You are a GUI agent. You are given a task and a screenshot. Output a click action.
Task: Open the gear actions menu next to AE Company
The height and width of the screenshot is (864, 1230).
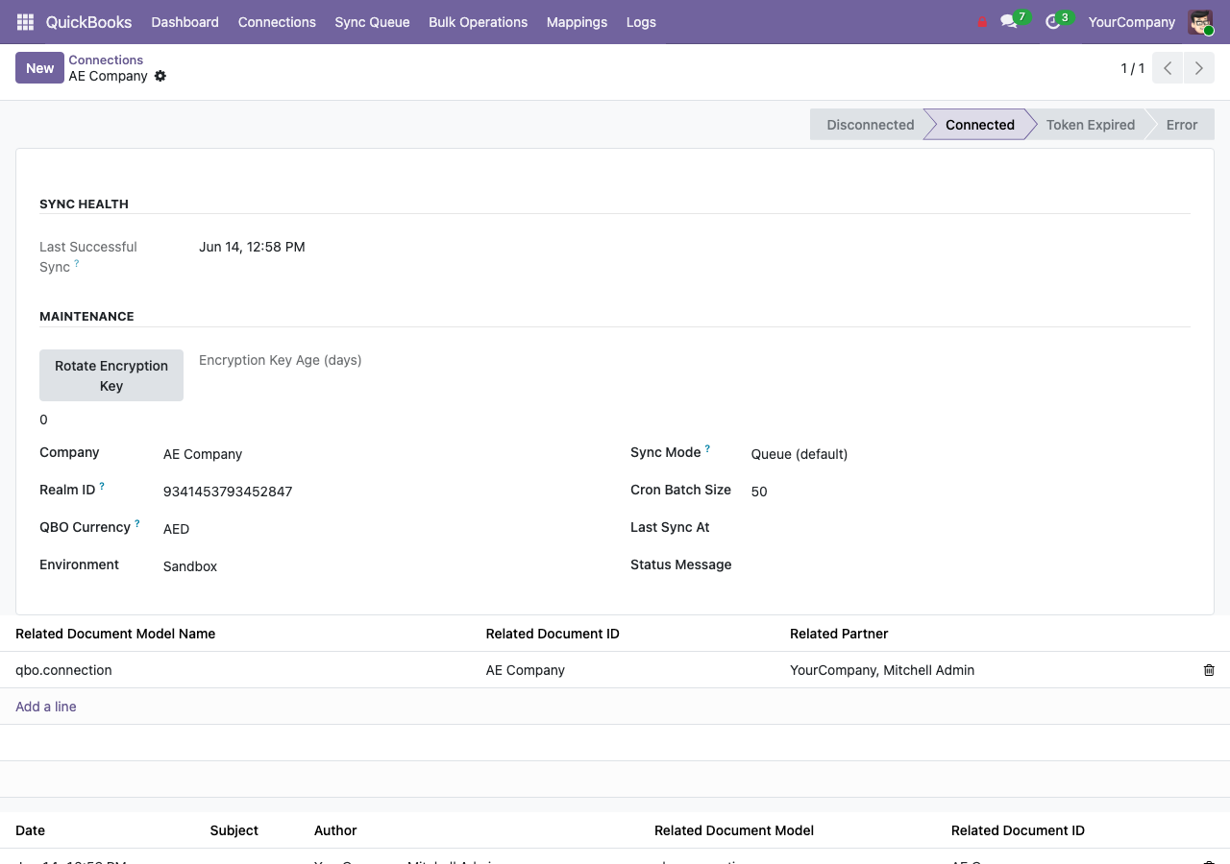[x=160, y=76]
